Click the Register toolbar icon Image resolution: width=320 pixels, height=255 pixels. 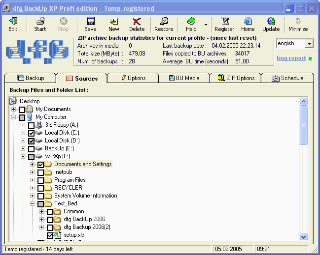[224, 21]
